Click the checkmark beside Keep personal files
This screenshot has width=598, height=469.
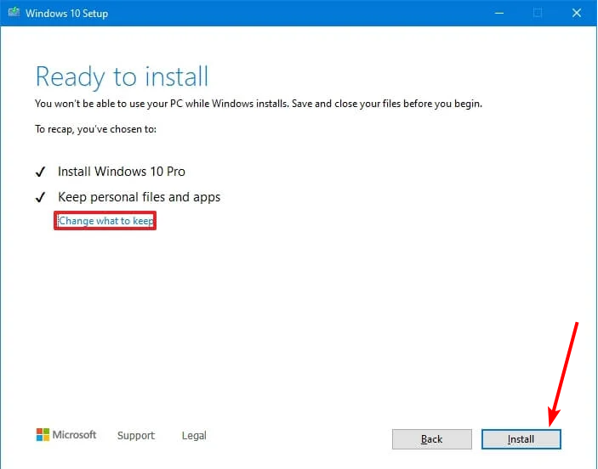[41, 197]
